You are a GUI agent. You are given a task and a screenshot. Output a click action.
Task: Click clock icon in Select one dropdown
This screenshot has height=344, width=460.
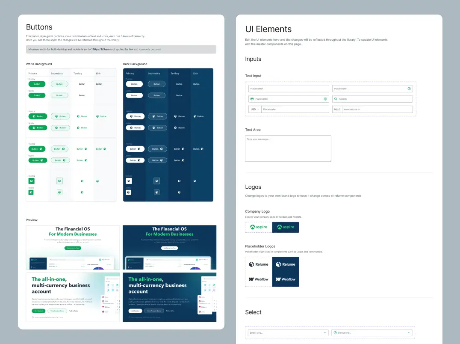tap(335, 333)
